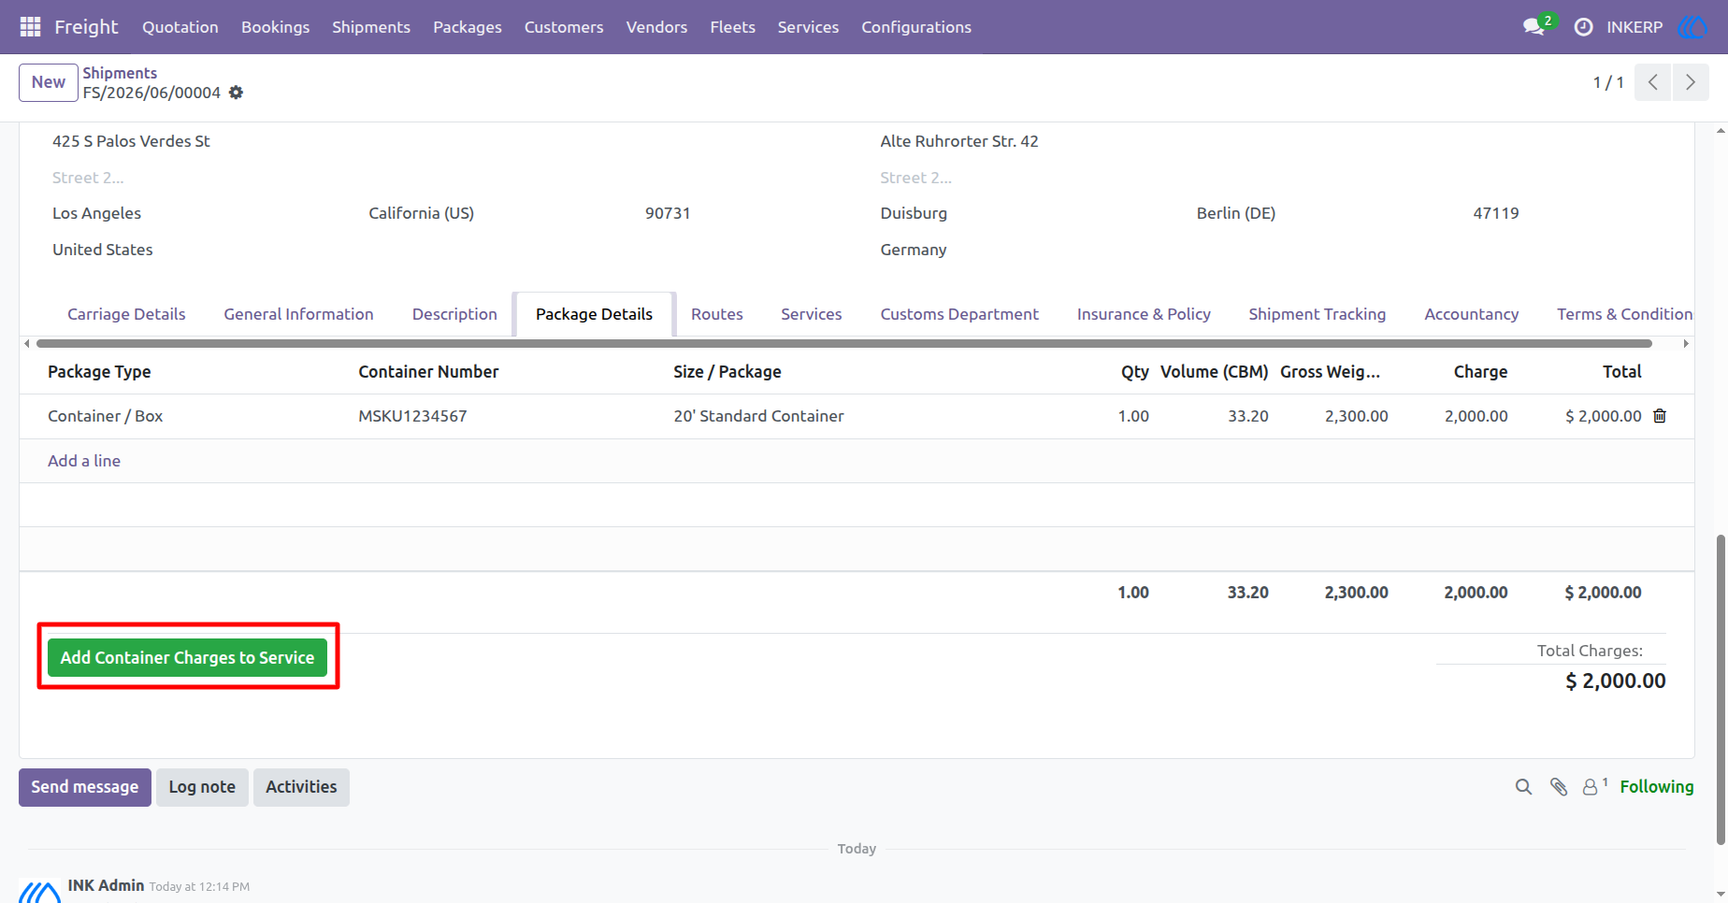1728x903 pixels.
Task: Click the INK Admin avatar
Action: click(40, 891)
